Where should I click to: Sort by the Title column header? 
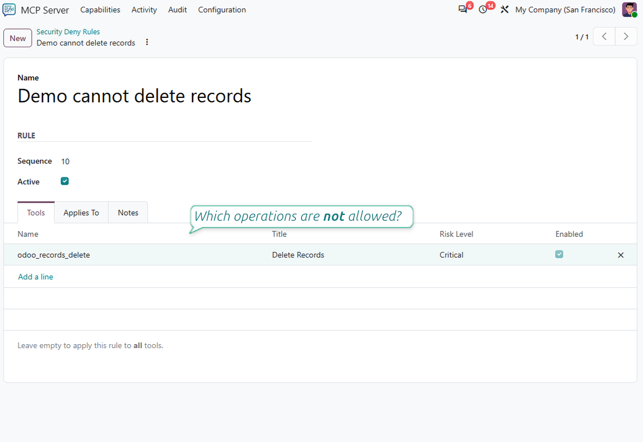pyautogui.click(x=279, y=234)
